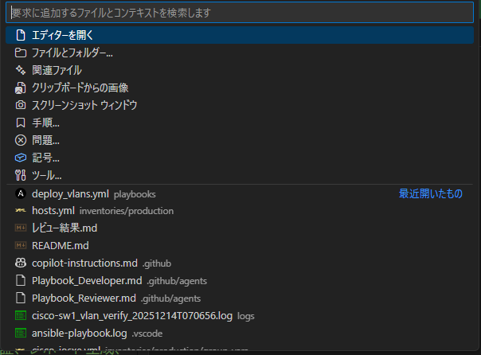Click the clipboard image icon
The width and height of the screenshot is (481, 355).
pyautogui.click(x=21, y=88)
